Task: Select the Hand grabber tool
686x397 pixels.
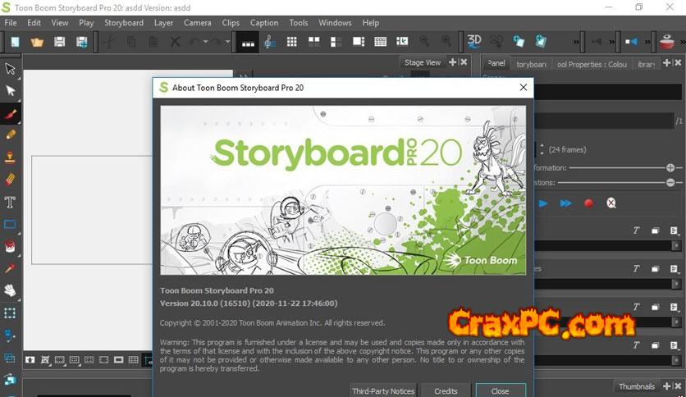Action: pos(11,290)
